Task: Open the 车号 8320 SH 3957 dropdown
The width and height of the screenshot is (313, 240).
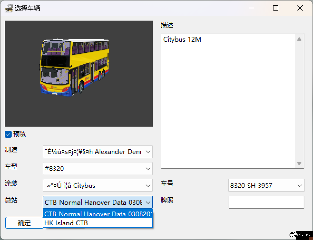Action: (x=266, y=185)
